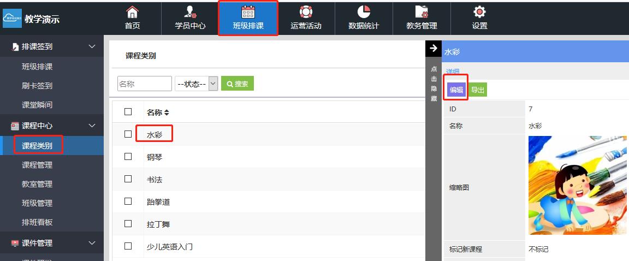Focus the 名称 name search field

pos(144,84)
